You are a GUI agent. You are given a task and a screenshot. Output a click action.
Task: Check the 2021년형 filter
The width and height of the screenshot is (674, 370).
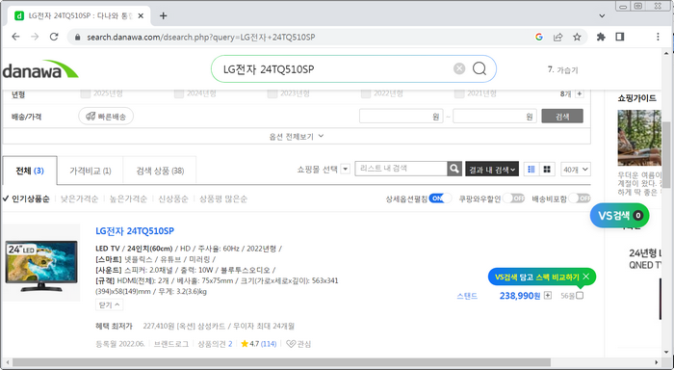pyautogui.click(x=459, y=93)
